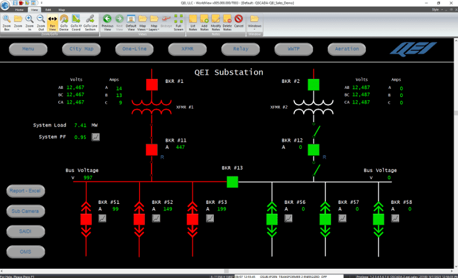Open the BKR #56 trend chart icon
The height and width of the screenshot is (278, 458).
(x=289, y=218)
